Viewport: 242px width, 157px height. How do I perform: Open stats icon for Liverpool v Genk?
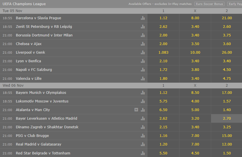[x=143, y=52]
